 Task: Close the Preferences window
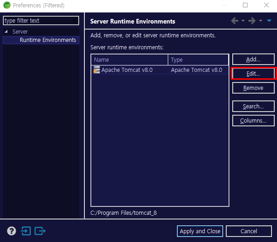pos(266,5)
